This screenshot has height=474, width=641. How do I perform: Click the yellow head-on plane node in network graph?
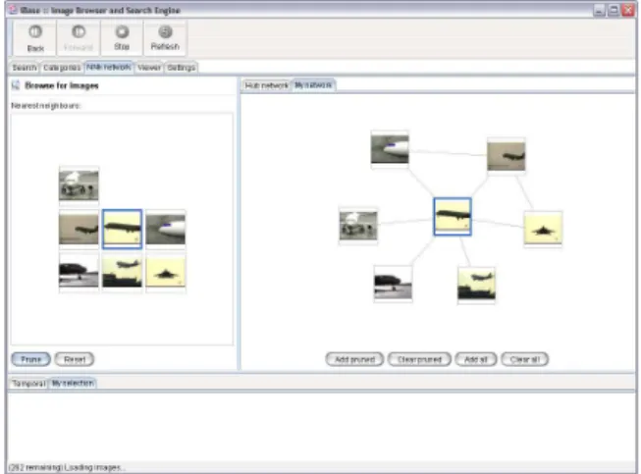(x=543, y=230)
